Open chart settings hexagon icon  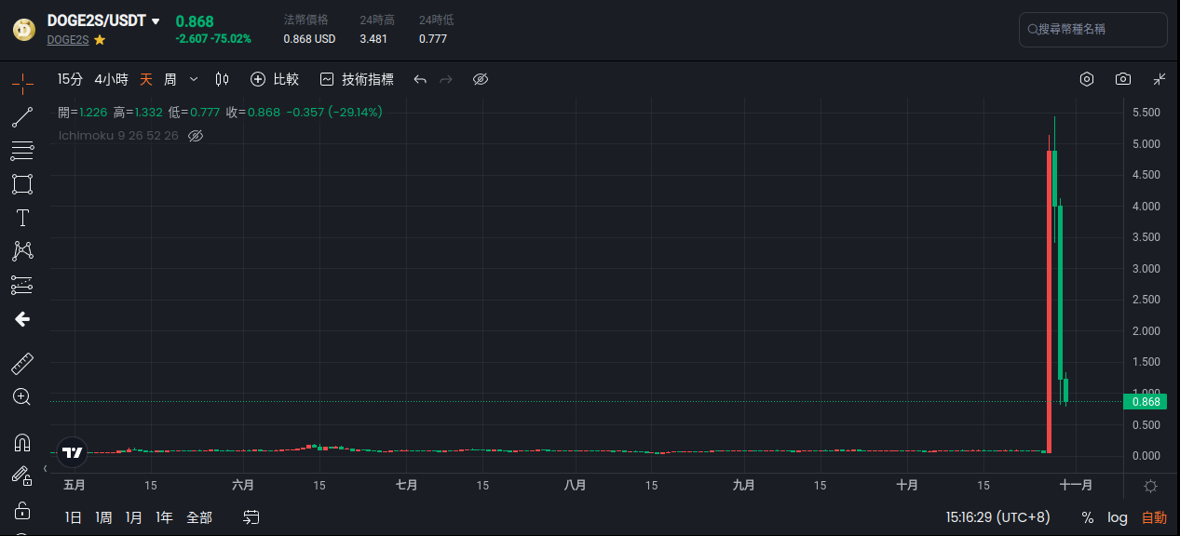[x=1087, y=79]
